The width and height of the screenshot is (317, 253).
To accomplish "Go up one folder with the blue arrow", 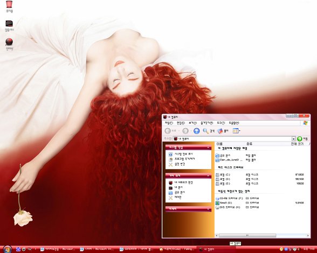I will coord(196,131).
